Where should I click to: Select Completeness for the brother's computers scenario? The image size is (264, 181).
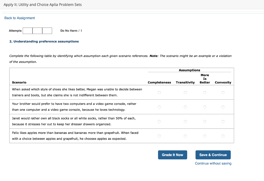point(159,107)
